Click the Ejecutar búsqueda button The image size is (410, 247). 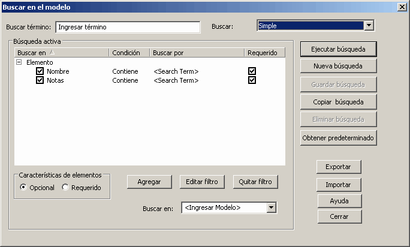tap(338, 49)
